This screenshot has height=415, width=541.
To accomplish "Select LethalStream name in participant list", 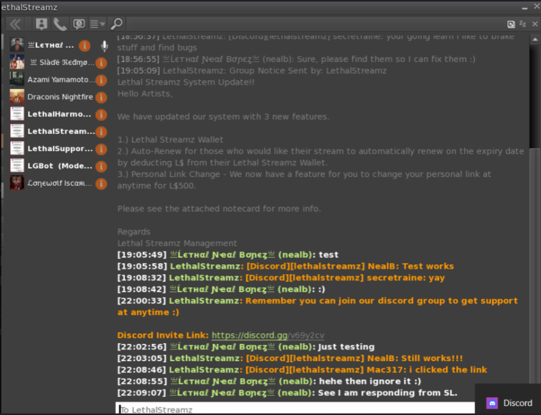I will (61, 131).
